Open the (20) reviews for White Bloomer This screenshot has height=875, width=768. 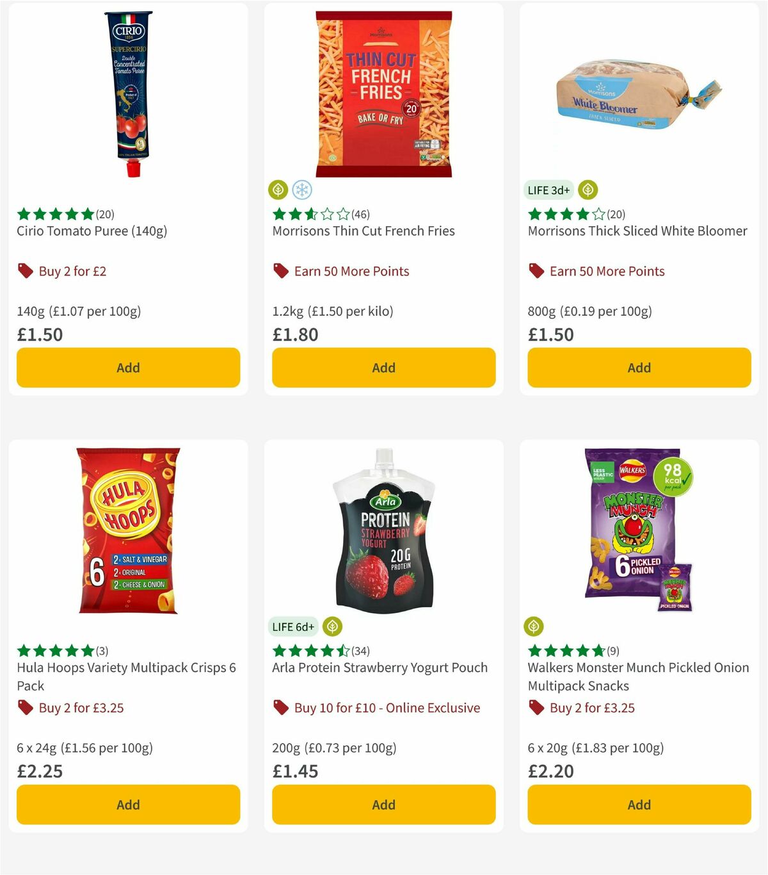click(616, 215)
